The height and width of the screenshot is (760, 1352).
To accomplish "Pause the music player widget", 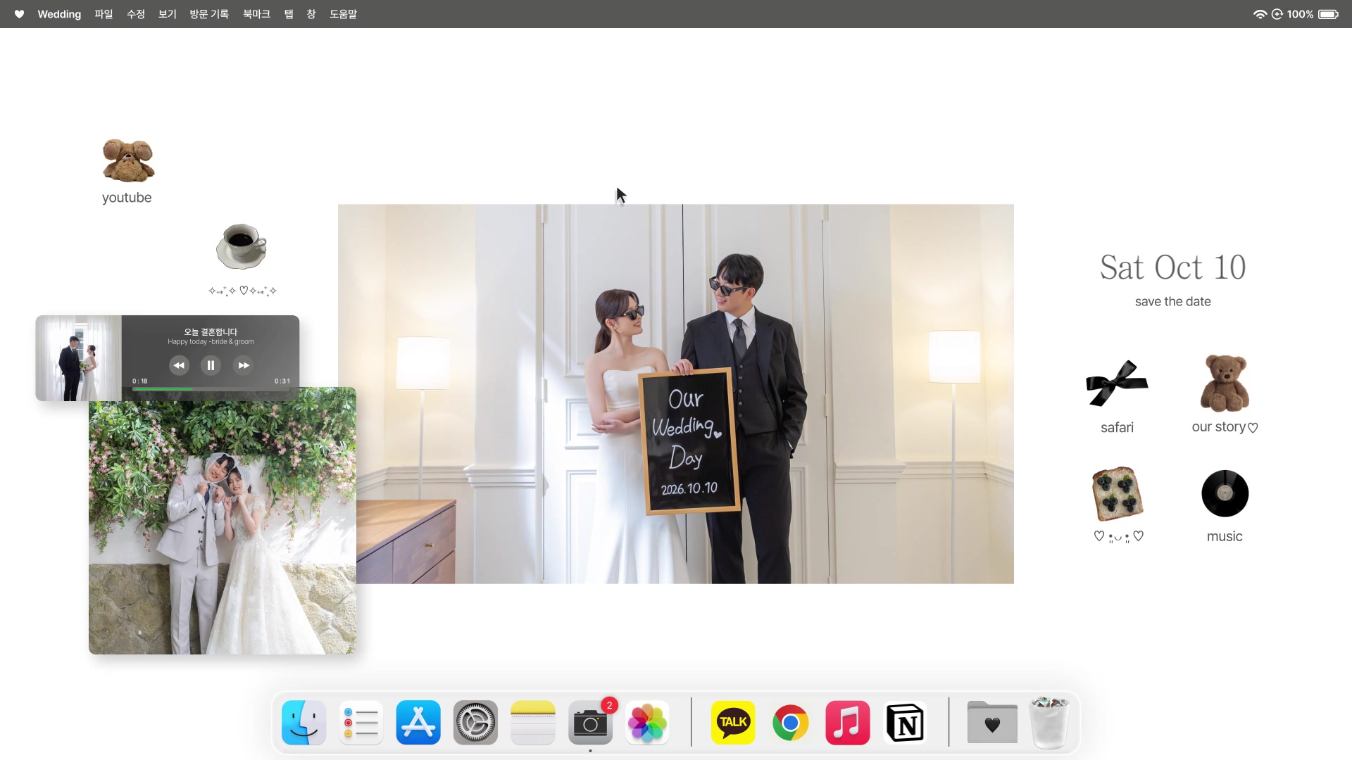I will [211, 365].
